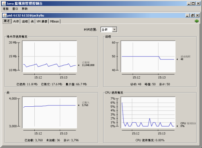Click the 活动: 48 text
Screen dimensions: 202x148
[x=136, y=84]
